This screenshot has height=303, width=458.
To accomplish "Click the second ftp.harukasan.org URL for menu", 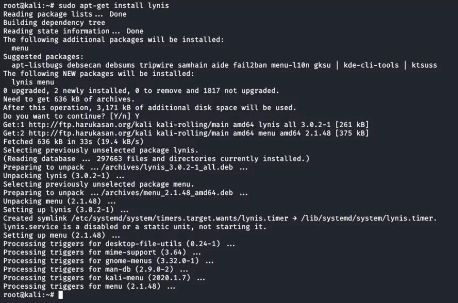I will (x=90, y=133).
